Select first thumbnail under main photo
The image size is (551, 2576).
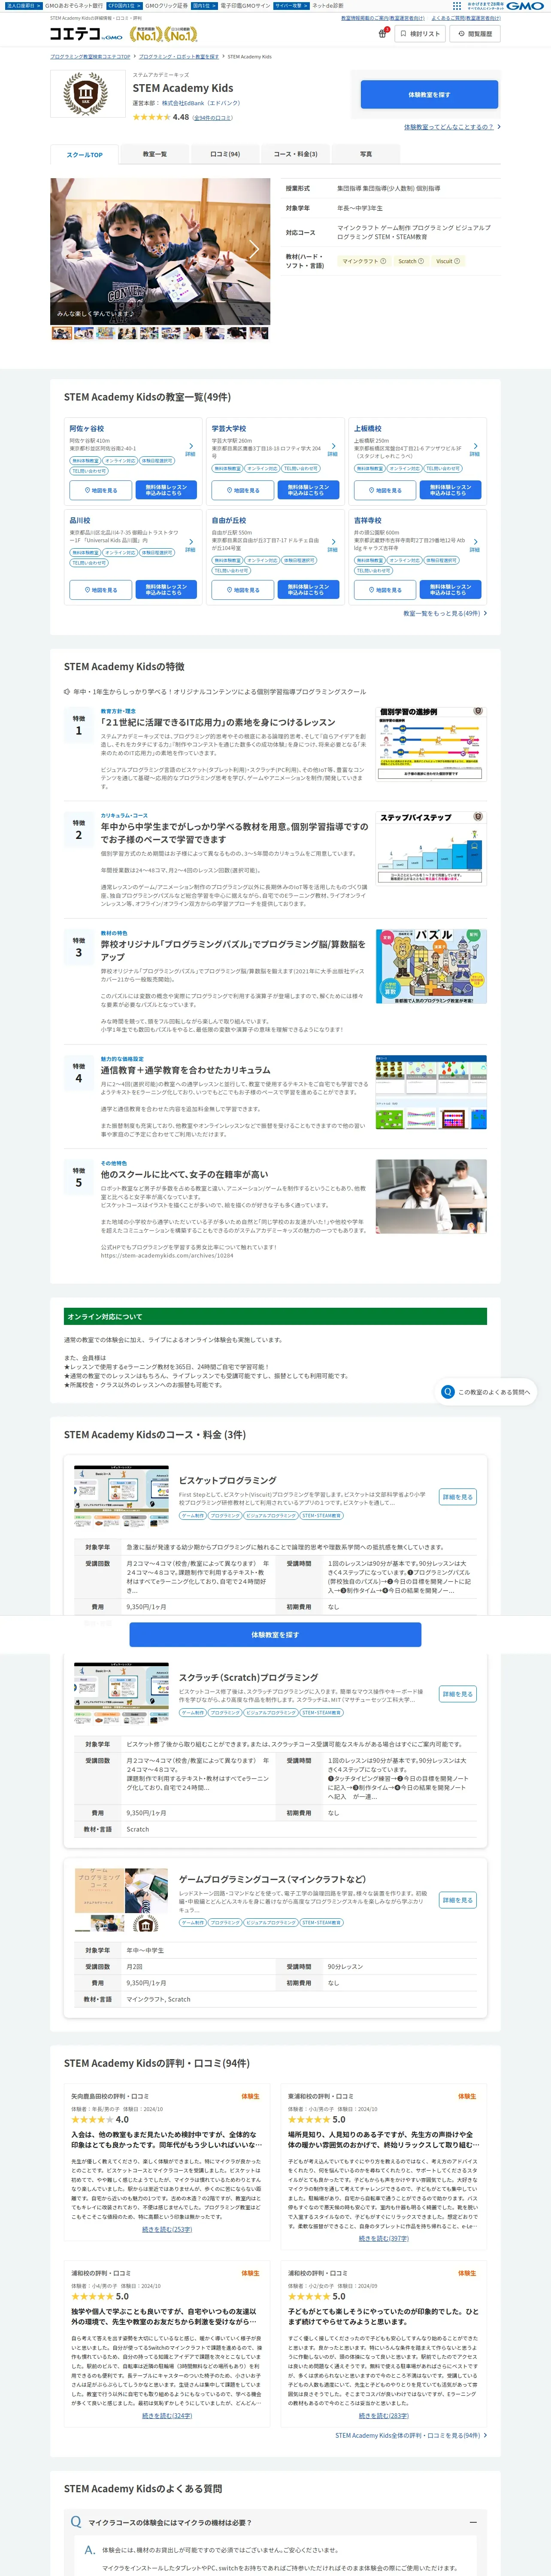click(61, 333)
